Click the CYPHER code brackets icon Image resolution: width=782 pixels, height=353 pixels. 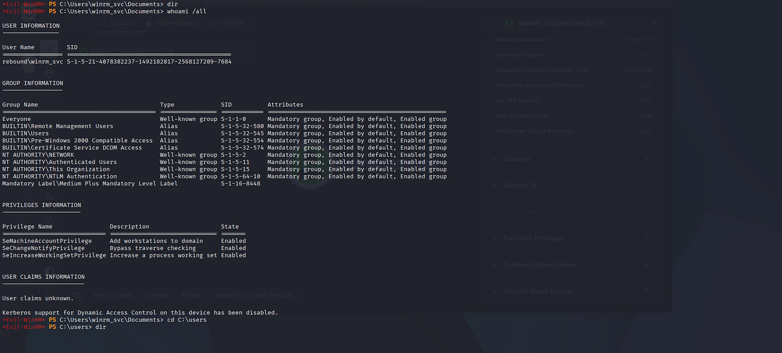tap(211, 24)
